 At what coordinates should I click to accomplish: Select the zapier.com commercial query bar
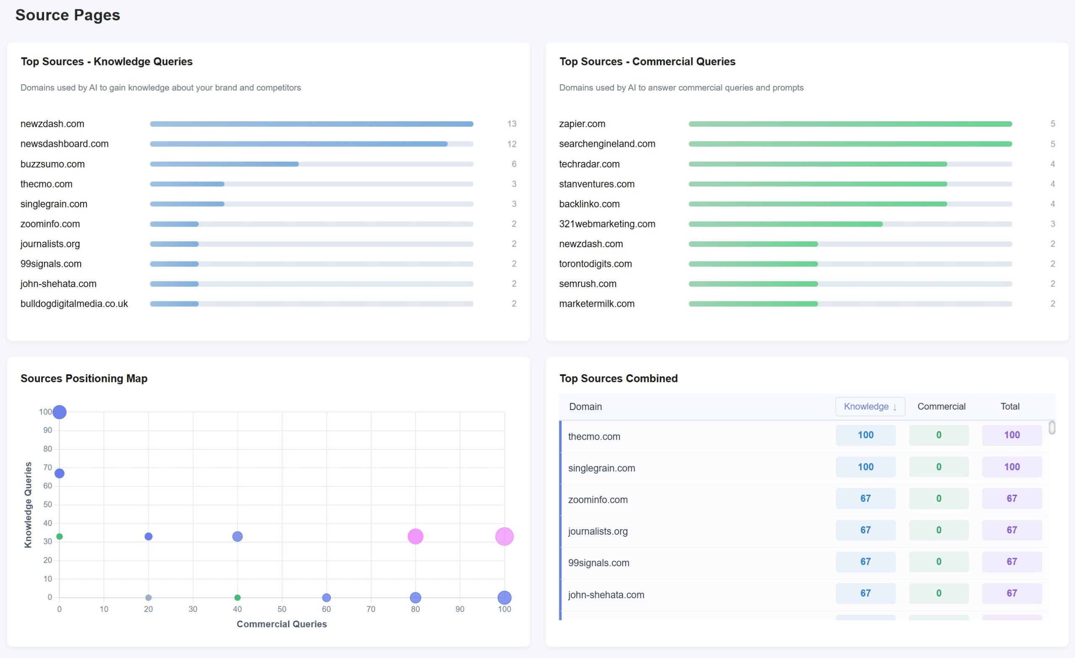[850, 123]
